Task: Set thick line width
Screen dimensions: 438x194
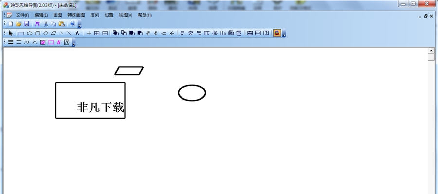Action: [11, 42]
